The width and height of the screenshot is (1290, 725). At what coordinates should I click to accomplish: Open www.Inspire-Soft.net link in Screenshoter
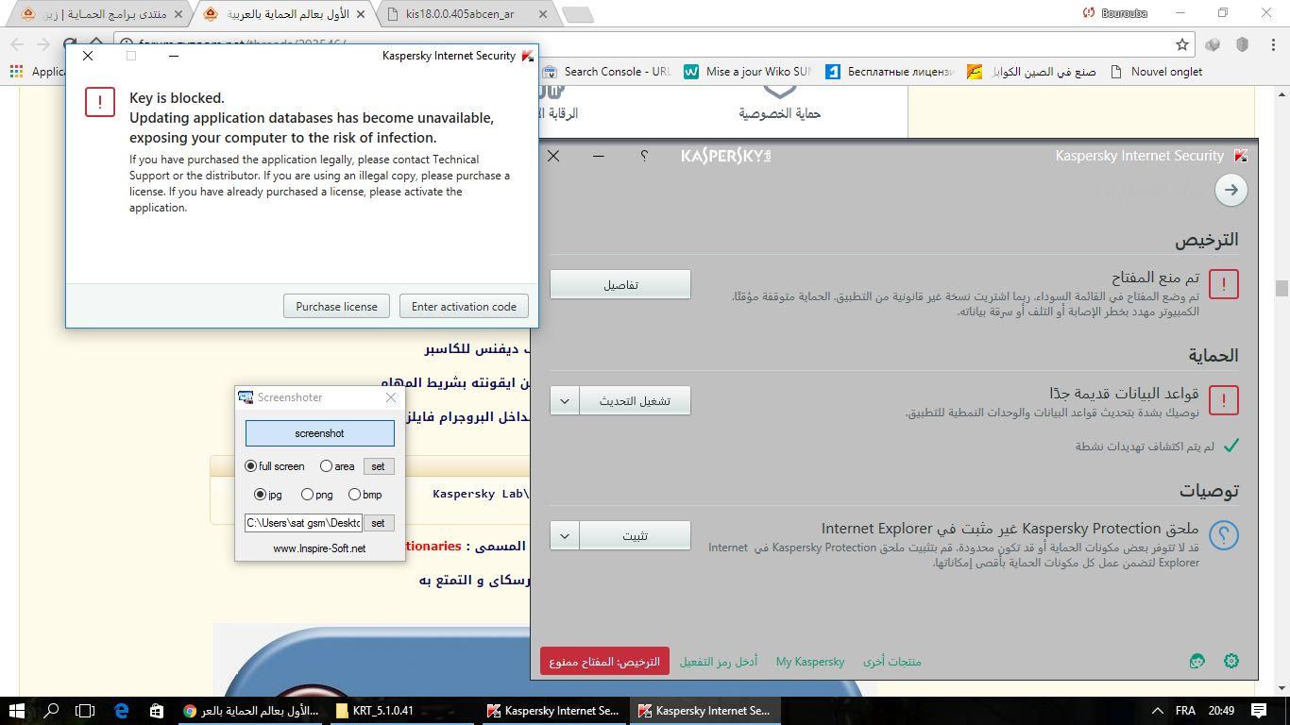pos(319,548)
